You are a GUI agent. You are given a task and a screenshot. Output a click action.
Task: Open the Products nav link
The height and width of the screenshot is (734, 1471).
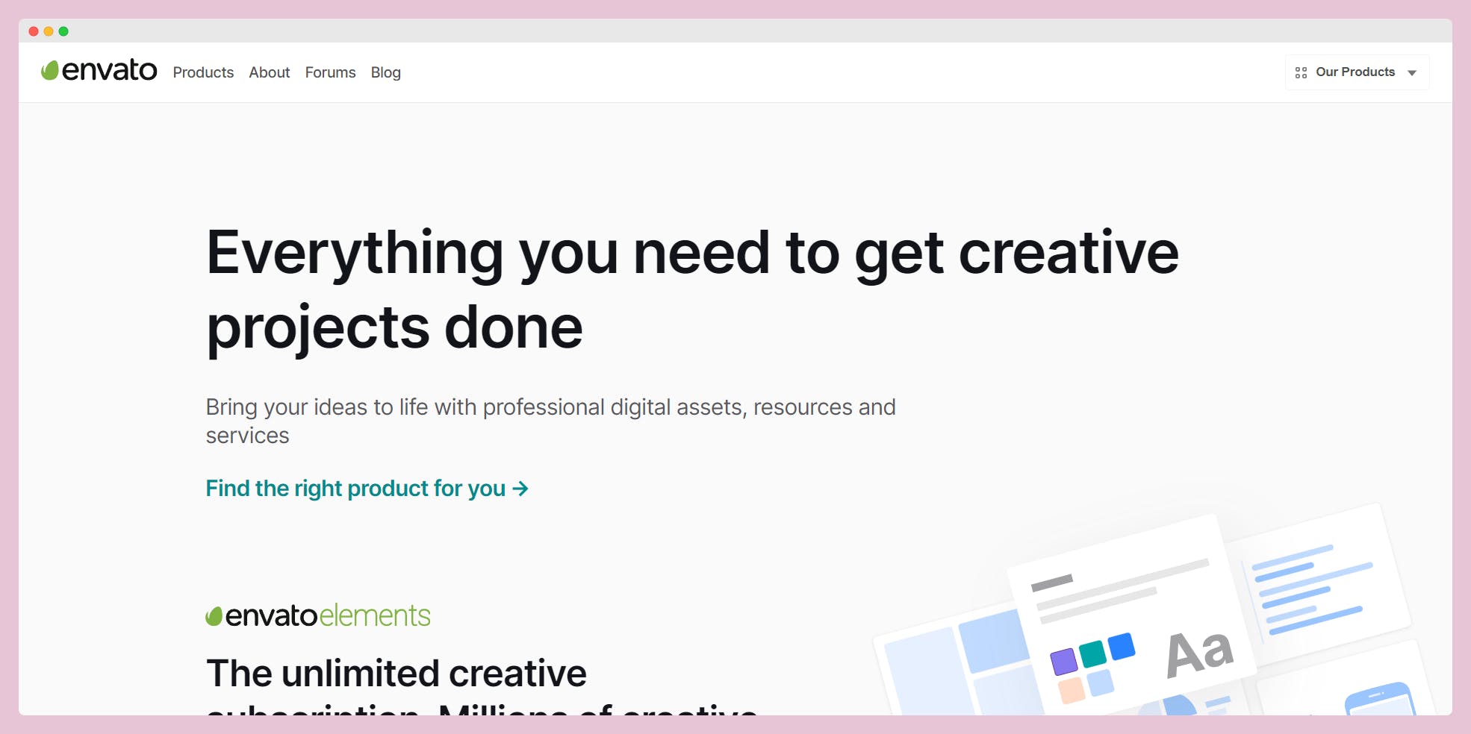coord(203,72)
